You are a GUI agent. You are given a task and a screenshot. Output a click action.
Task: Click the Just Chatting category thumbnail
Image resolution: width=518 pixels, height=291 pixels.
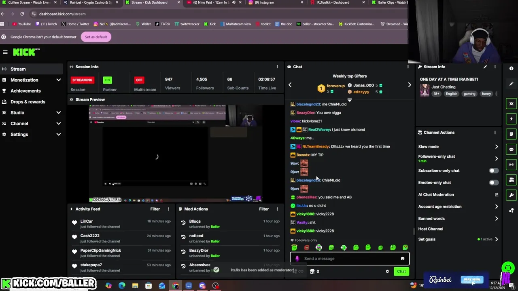[424, 91]
